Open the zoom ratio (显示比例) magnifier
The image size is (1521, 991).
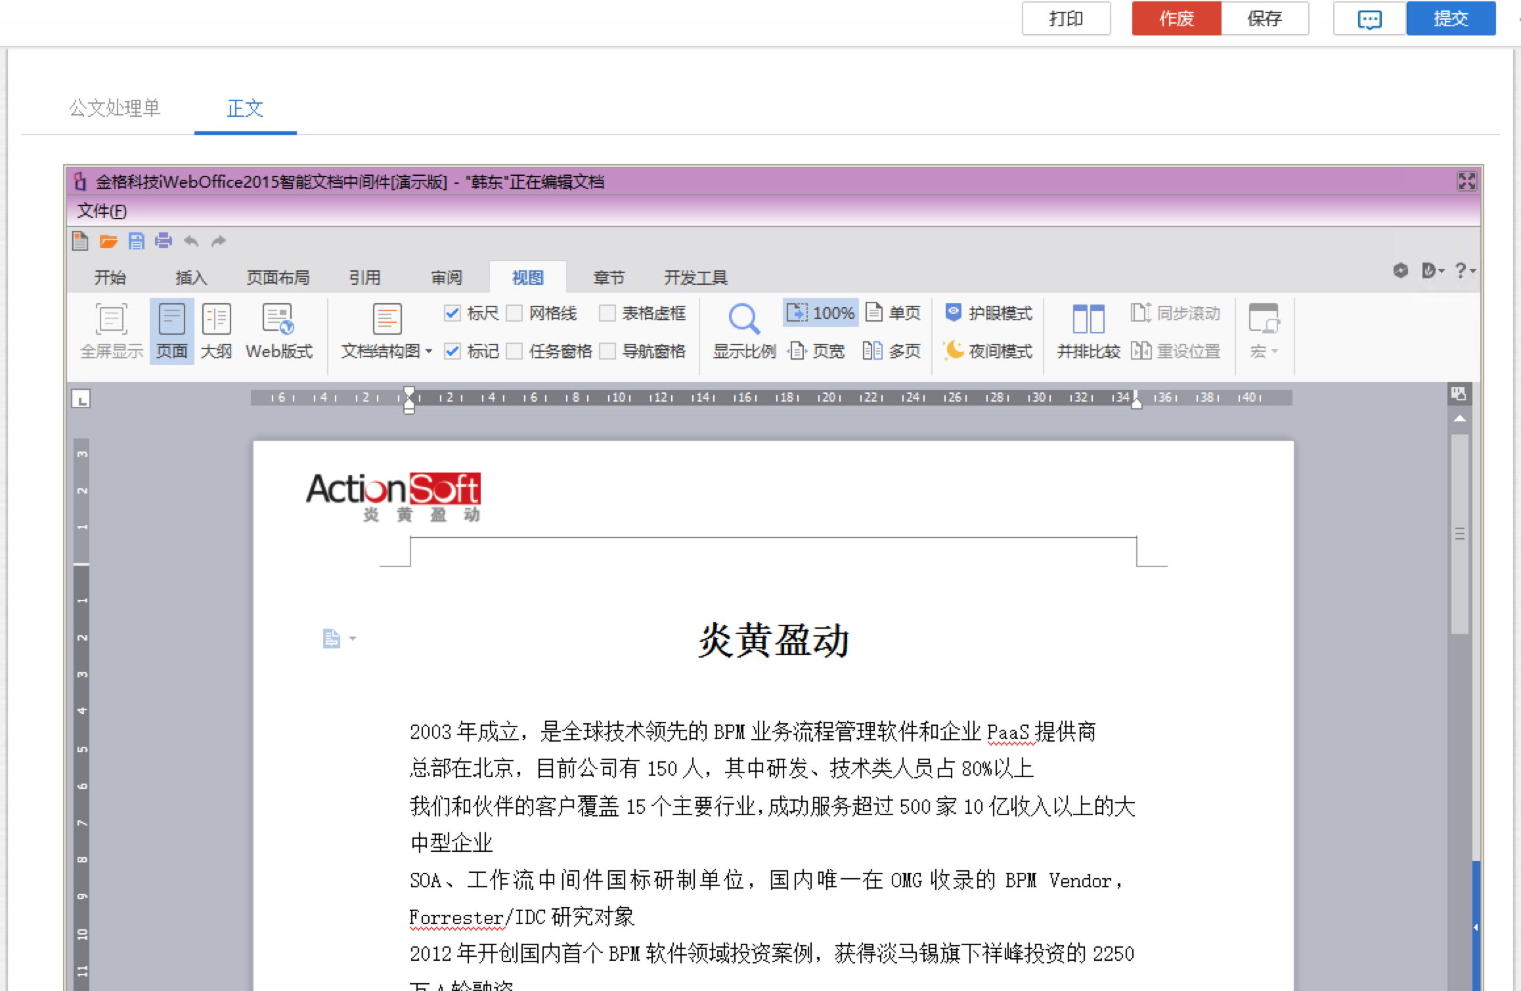[745, 331]
